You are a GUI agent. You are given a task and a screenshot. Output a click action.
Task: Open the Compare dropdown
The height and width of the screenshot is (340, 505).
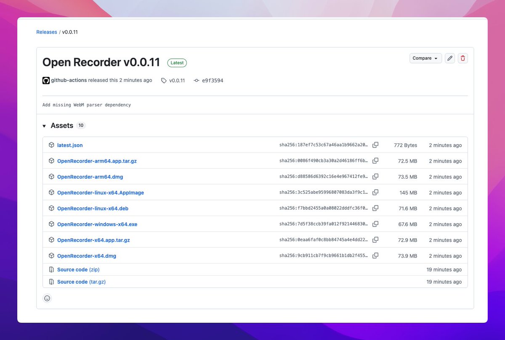pos(425,58)
